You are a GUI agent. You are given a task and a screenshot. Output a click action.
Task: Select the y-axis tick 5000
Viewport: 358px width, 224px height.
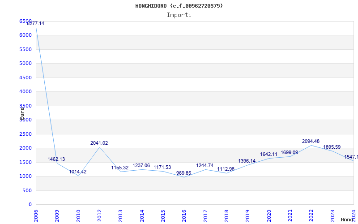click(x=26, y=63)
